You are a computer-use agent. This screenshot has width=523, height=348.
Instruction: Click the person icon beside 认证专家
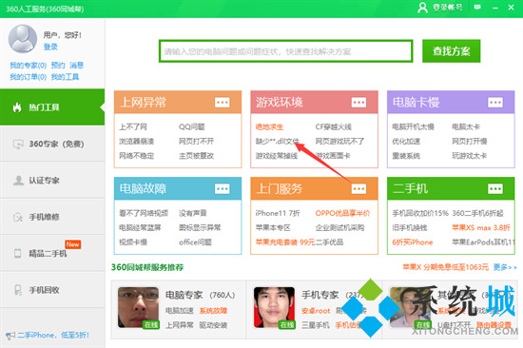coord(18,180)
